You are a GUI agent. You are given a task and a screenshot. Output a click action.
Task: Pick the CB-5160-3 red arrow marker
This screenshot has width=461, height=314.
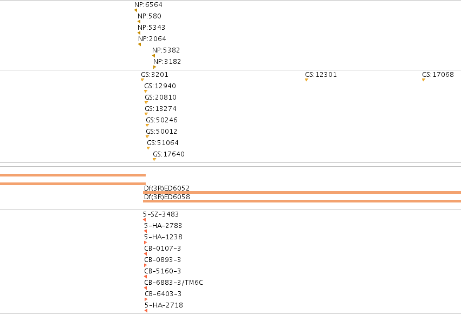(x=146, y=277)
